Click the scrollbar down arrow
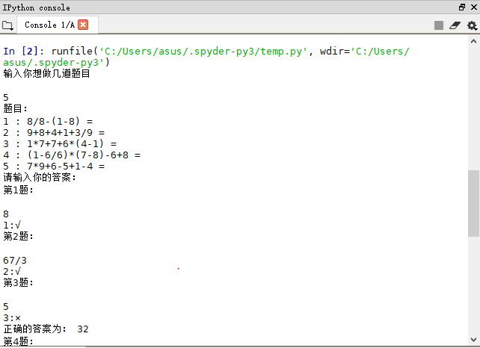The height and width of the screenshot is (348, 480). (473, 340)
